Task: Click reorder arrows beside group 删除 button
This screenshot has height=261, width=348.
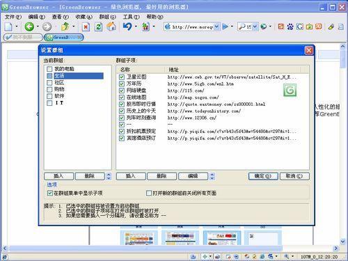Action: [109, 176]
